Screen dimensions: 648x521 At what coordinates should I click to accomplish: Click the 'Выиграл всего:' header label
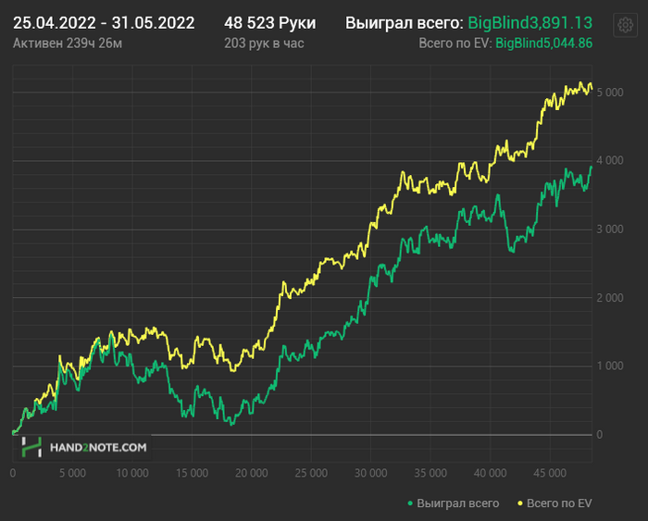tap(405, 23)
